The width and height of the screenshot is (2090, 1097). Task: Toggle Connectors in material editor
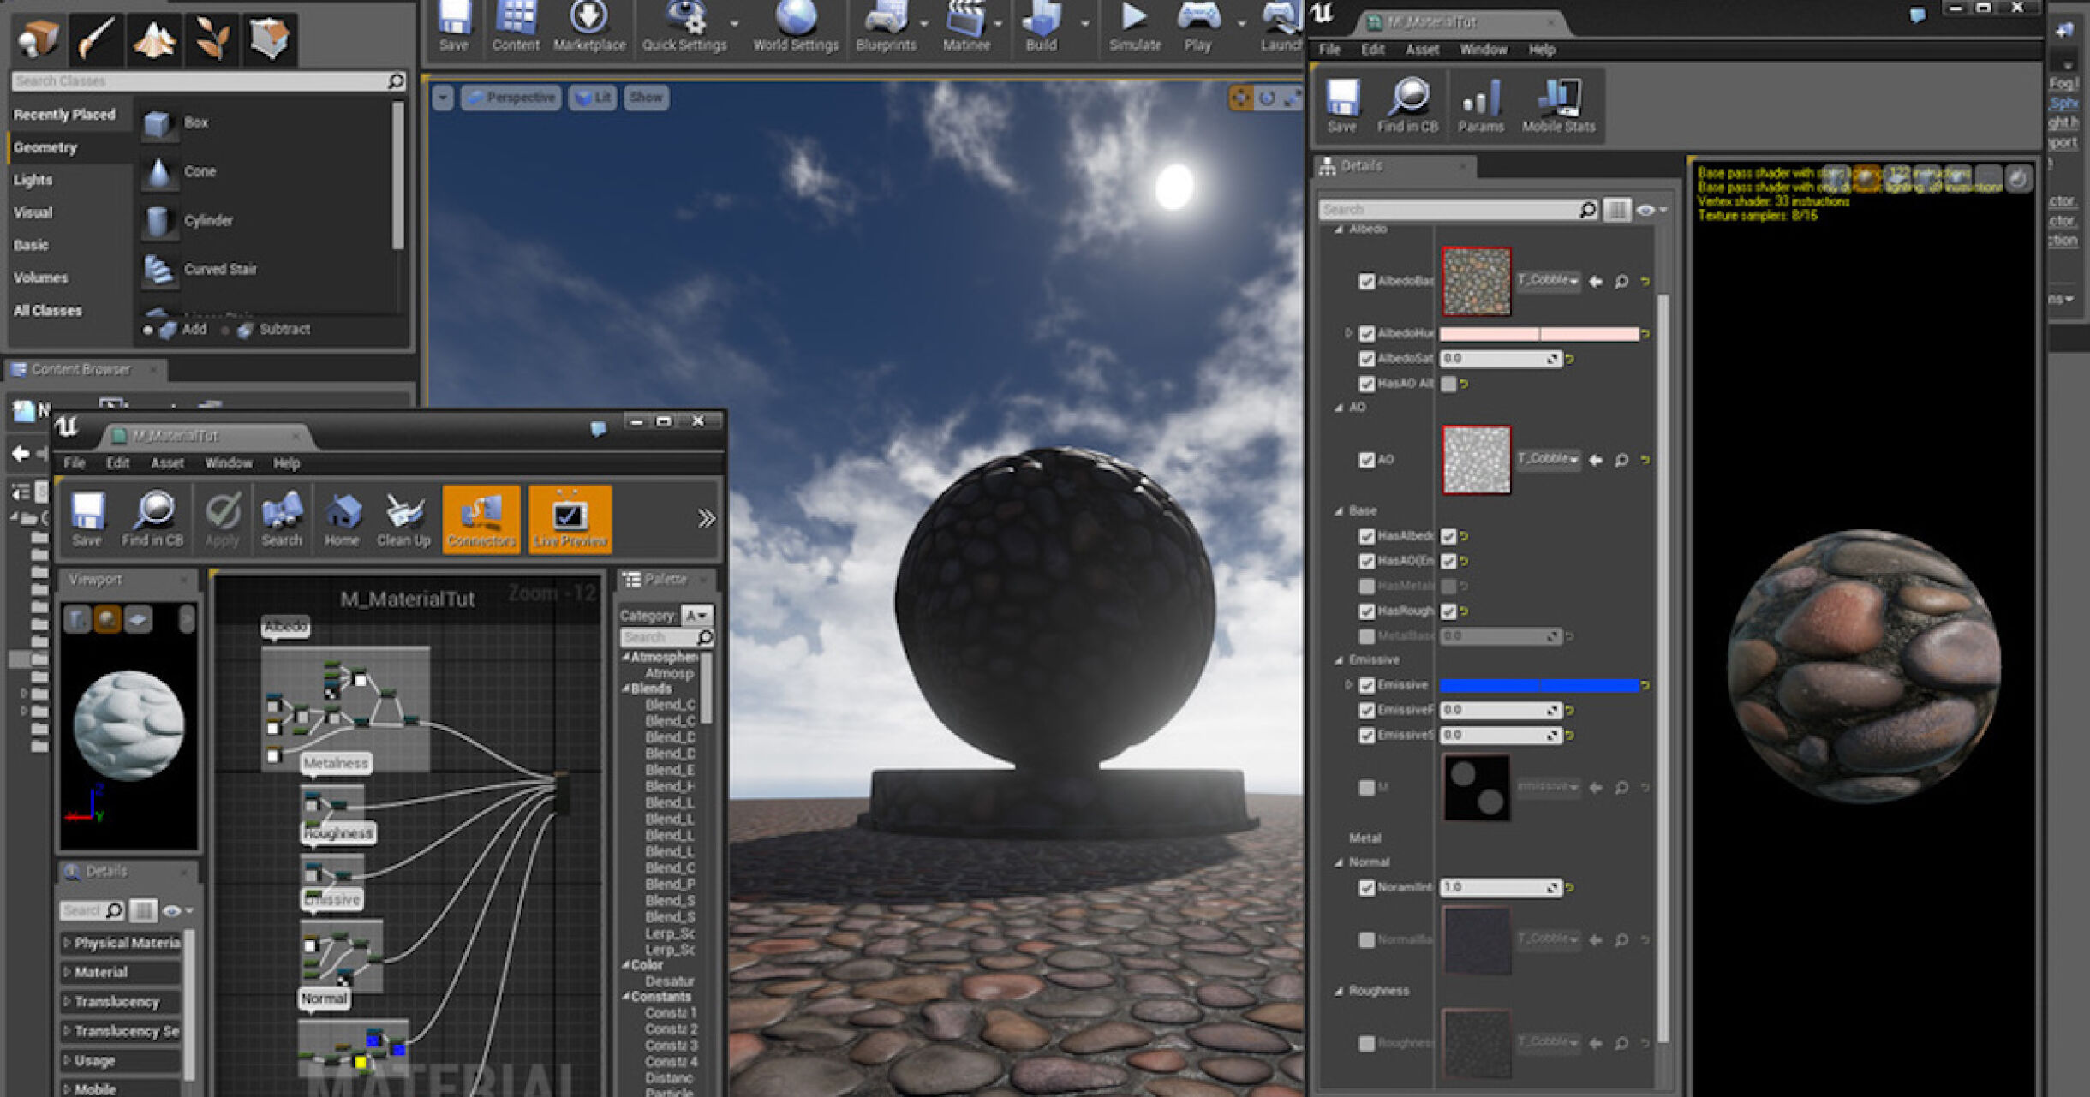click(x=481, y=519)
